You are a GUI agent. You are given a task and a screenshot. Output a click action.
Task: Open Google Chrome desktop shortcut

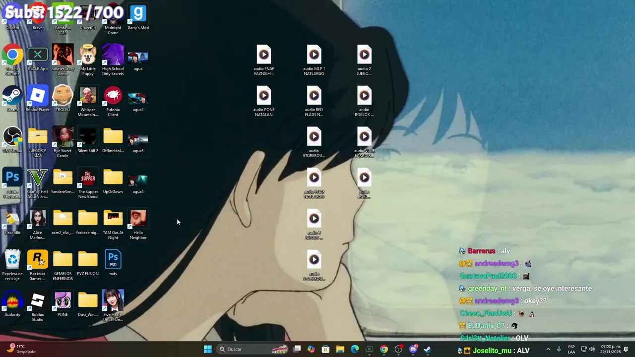coord(12,59)
